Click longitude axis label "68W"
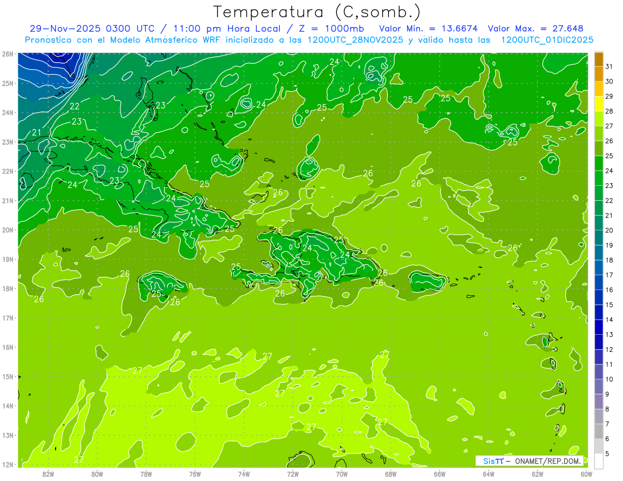623x481 pixels. pos(390,474)
